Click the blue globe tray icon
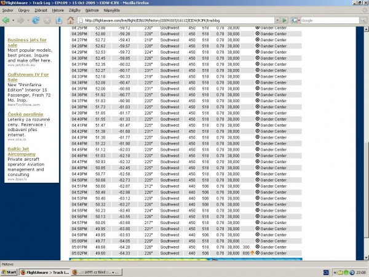Screen dimensions: 369x277 352,273
